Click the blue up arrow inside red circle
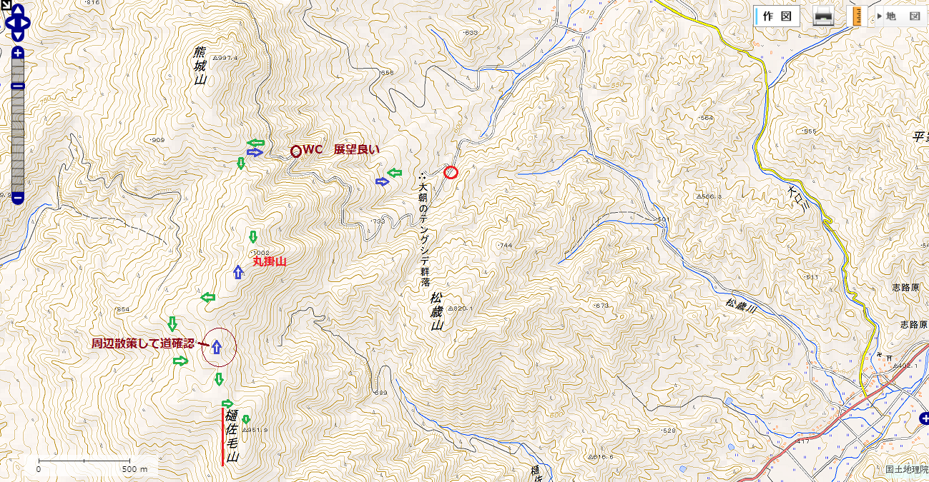929x482 pixels. pos(216,348)
